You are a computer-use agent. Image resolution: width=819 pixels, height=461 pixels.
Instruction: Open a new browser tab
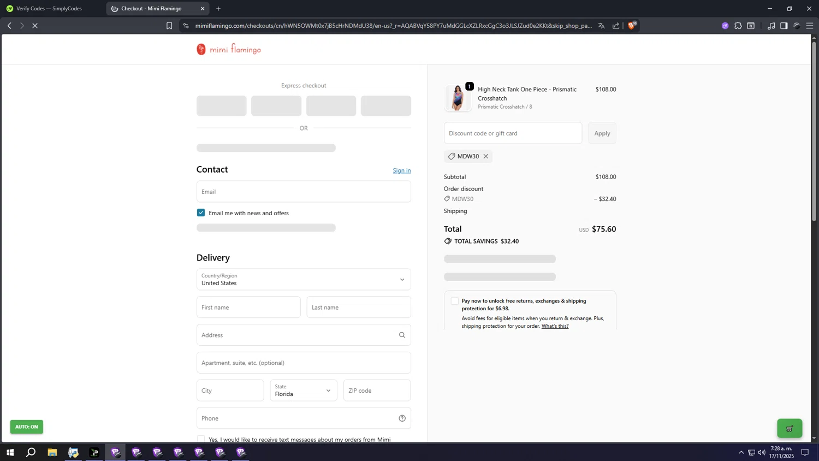click(218, 9)
